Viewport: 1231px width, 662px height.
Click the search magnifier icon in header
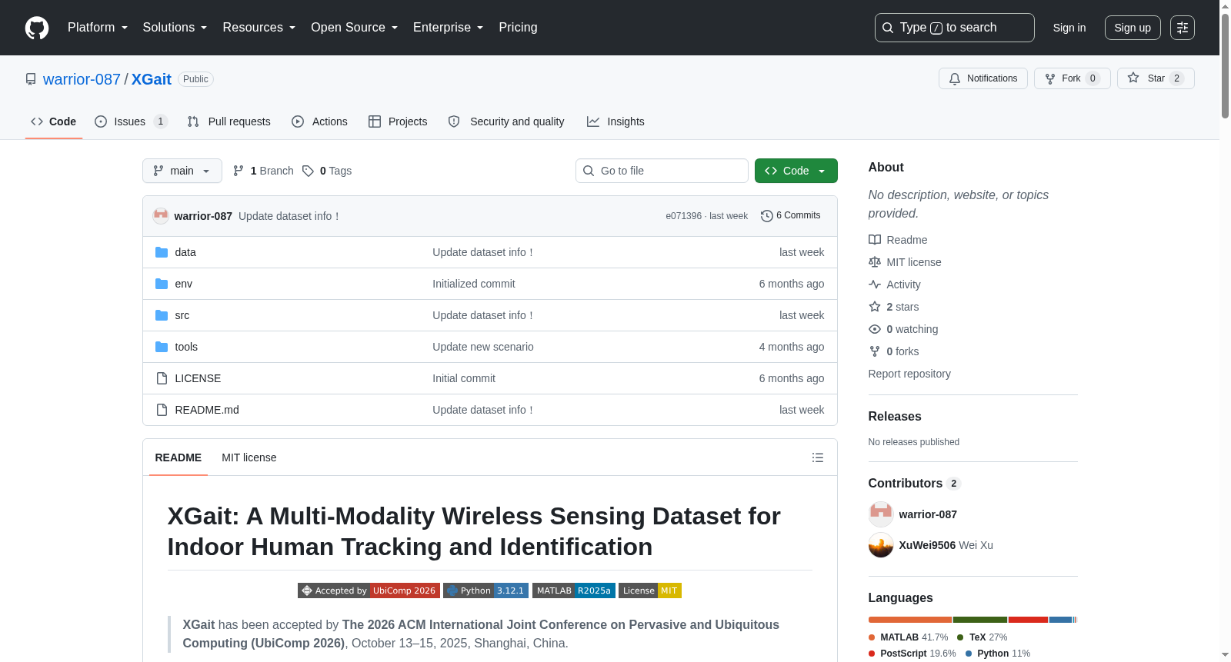click(888, 28)
